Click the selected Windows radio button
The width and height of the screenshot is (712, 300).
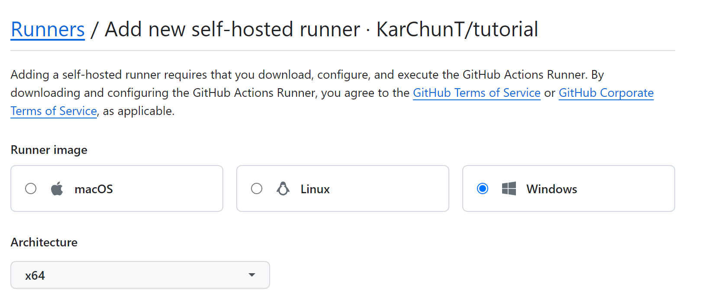click(x=483, y=189)
